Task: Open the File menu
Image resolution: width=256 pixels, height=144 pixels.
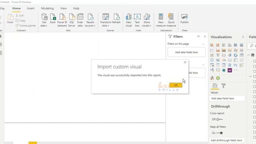Action: (2, 8)
